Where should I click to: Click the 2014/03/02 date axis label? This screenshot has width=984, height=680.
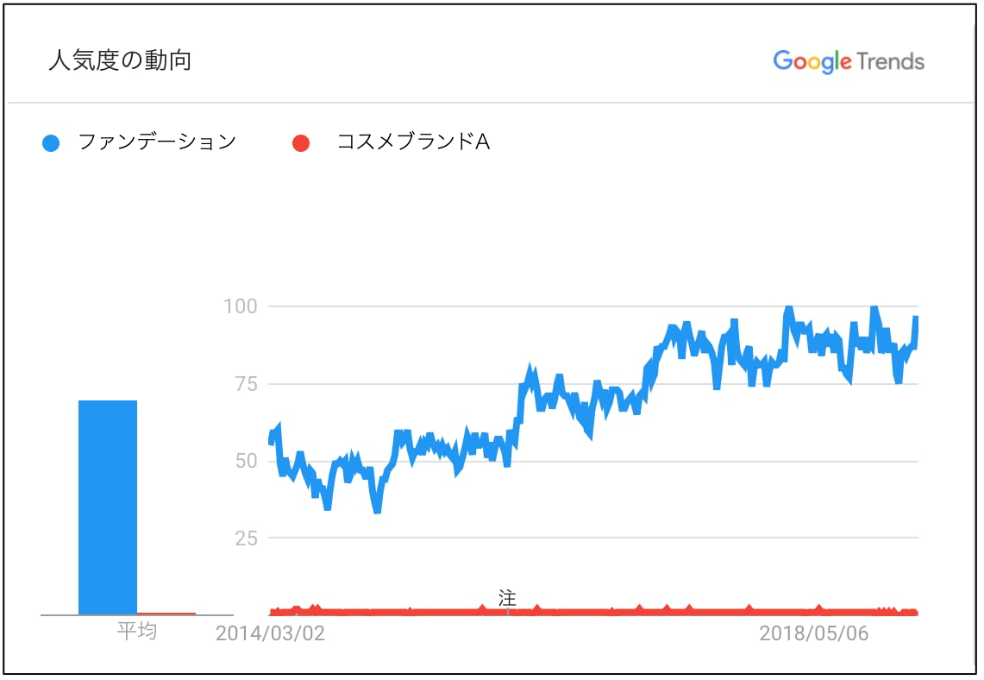click(x=271, y=633)
